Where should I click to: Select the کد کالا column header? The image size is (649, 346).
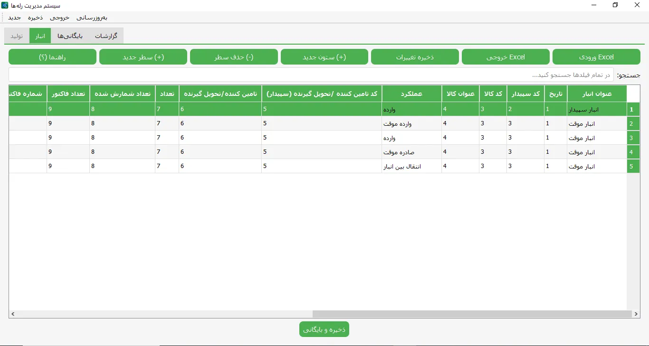(493, 94)
